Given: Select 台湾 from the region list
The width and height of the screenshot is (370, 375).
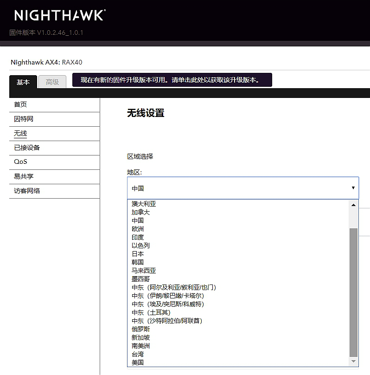Looking at the screenshot, I should click(x=238, y=355).
